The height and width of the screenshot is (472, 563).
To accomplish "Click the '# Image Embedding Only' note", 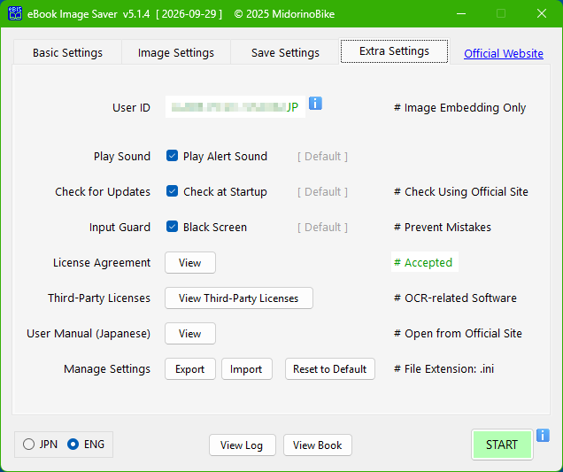I will pyautogui.click(x=460, y=108).
